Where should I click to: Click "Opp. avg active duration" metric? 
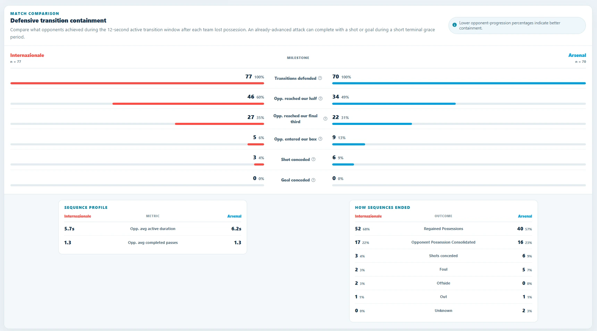click(x=153, y=229)
